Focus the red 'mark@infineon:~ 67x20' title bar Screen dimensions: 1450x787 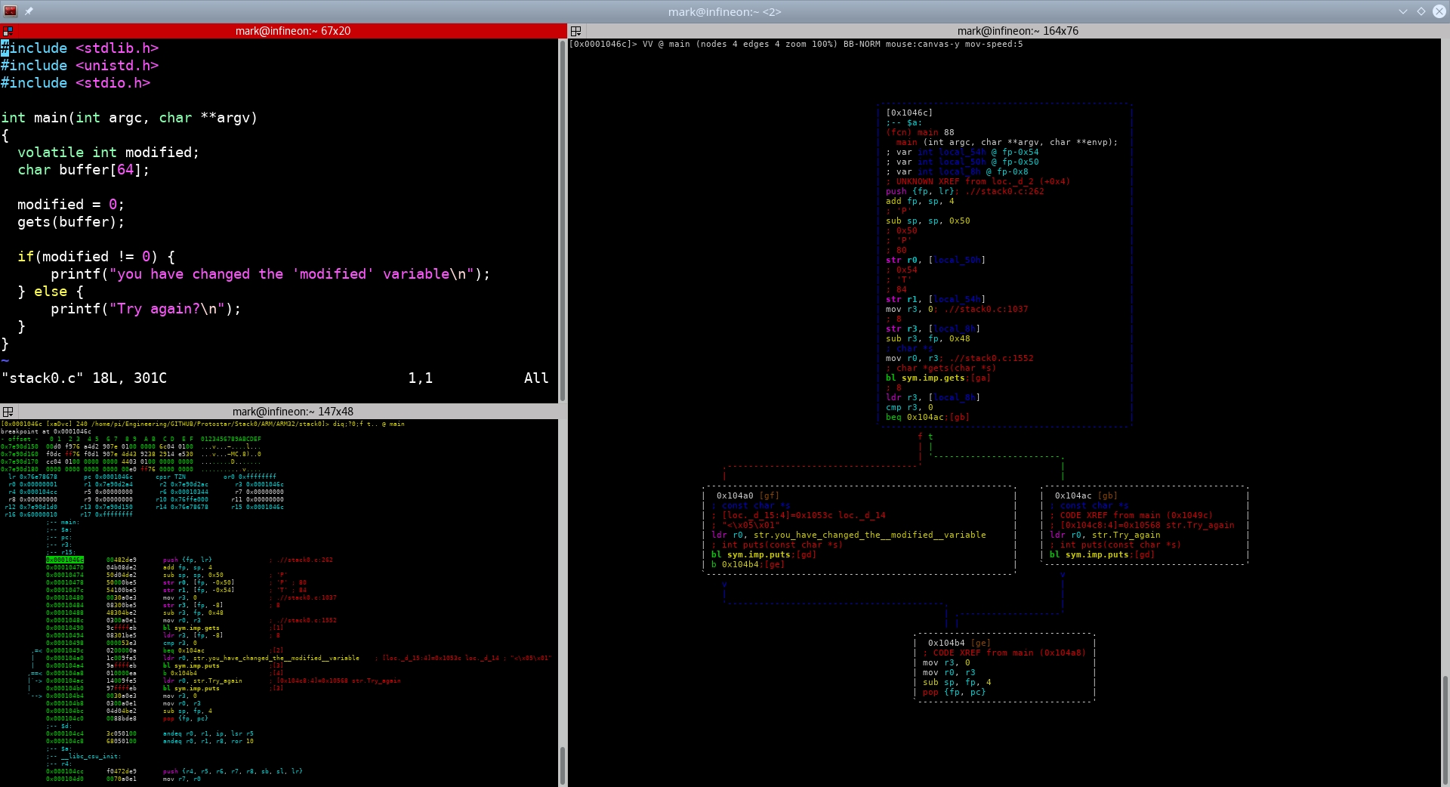pos(292,31)
